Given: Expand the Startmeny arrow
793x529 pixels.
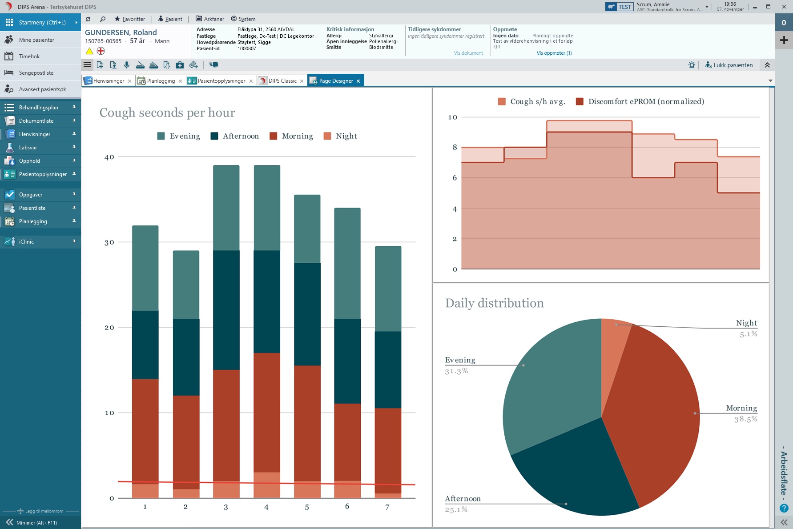Looking at the screenshot, I should (76, 22).
